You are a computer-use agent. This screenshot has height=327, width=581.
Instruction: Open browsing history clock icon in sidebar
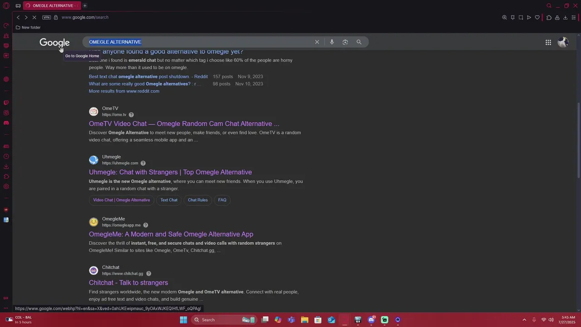6,157
